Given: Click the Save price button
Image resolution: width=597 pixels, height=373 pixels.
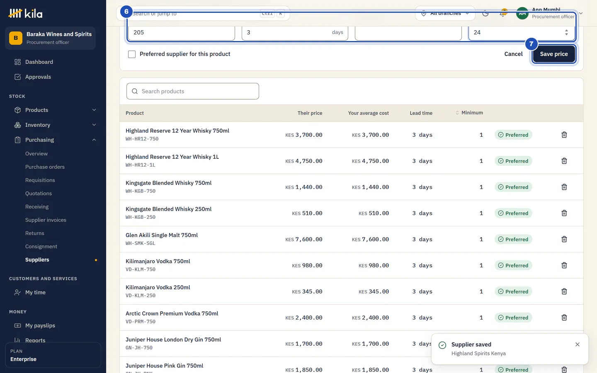Looking at the screenshot, I should pos(554,54).
